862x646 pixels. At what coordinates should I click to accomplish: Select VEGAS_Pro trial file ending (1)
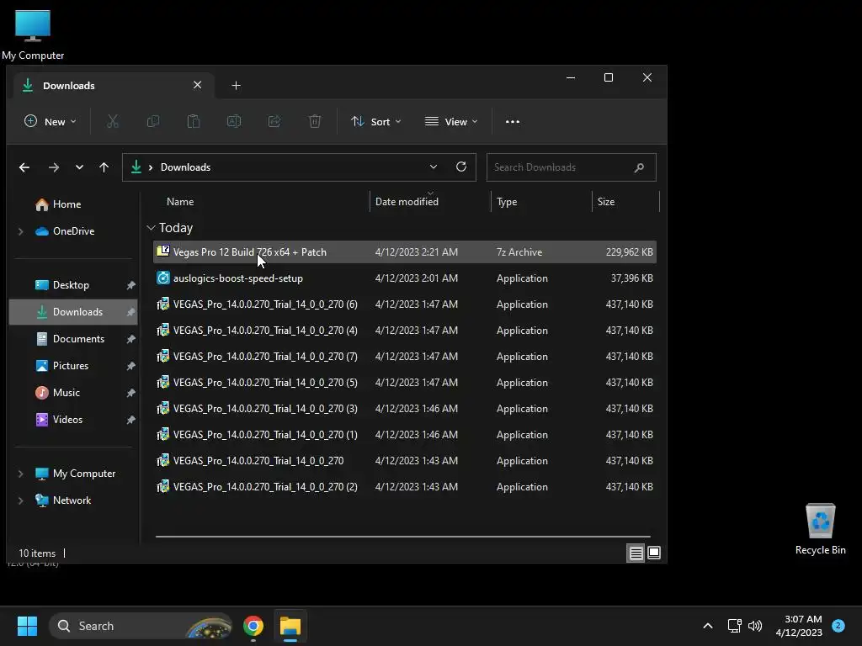pos(405,435)
